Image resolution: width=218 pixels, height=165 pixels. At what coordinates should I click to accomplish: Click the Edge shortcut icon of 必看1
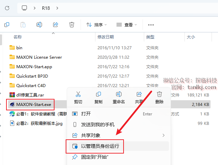pos(12,114)
